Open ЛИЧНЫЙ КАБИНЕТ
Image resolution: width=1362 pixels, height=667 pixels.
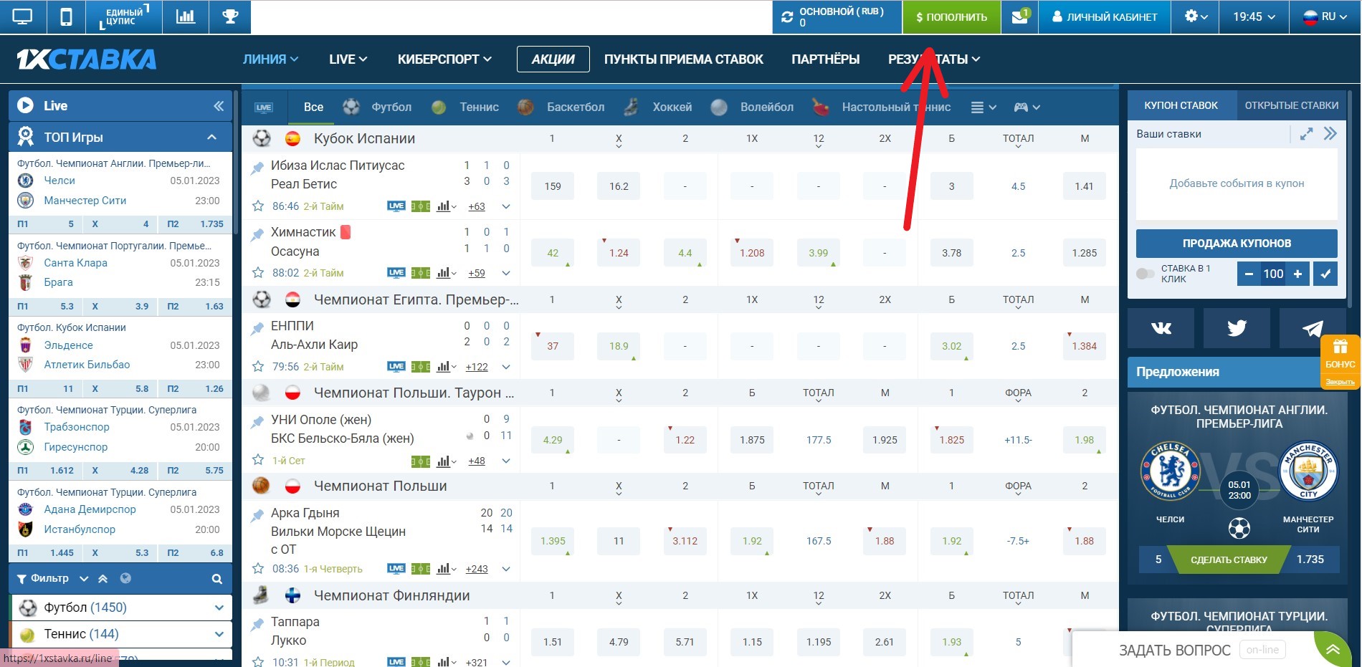[x=1104, y=16]
